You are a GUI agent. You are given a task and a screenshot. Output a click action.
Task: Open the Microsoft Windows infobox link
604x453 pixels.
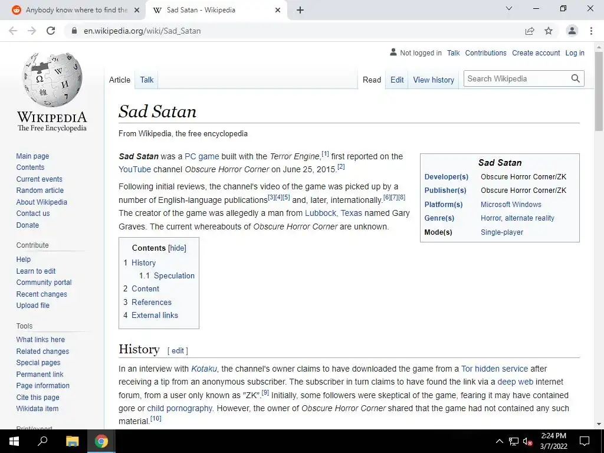pos(511,205)
